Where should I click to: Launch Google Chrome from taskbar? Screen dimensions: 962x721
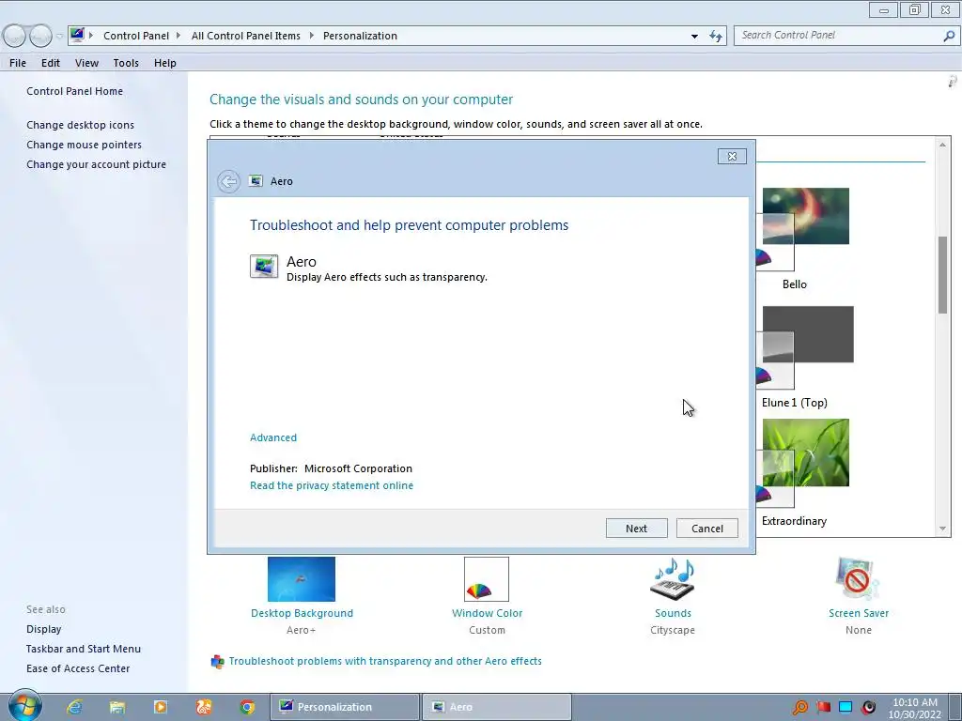[247, 707]
